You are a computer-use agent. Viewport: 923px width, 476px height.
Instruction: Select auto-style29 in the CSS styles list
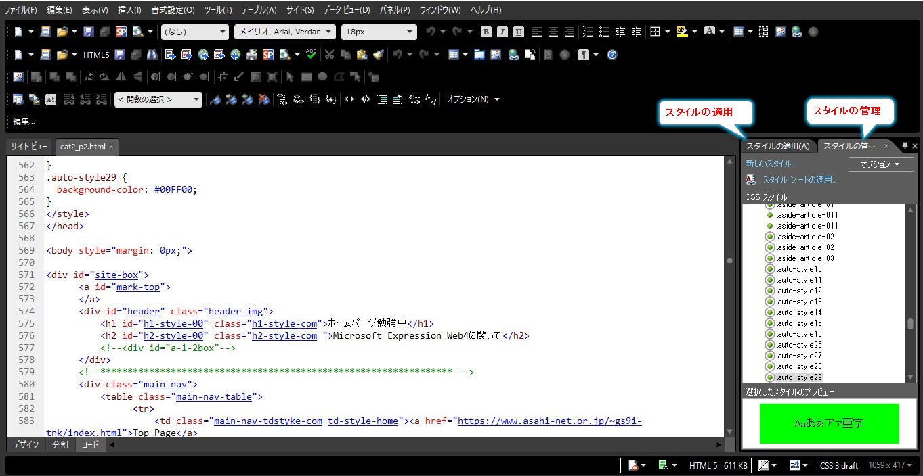click(x=800, y=377)
